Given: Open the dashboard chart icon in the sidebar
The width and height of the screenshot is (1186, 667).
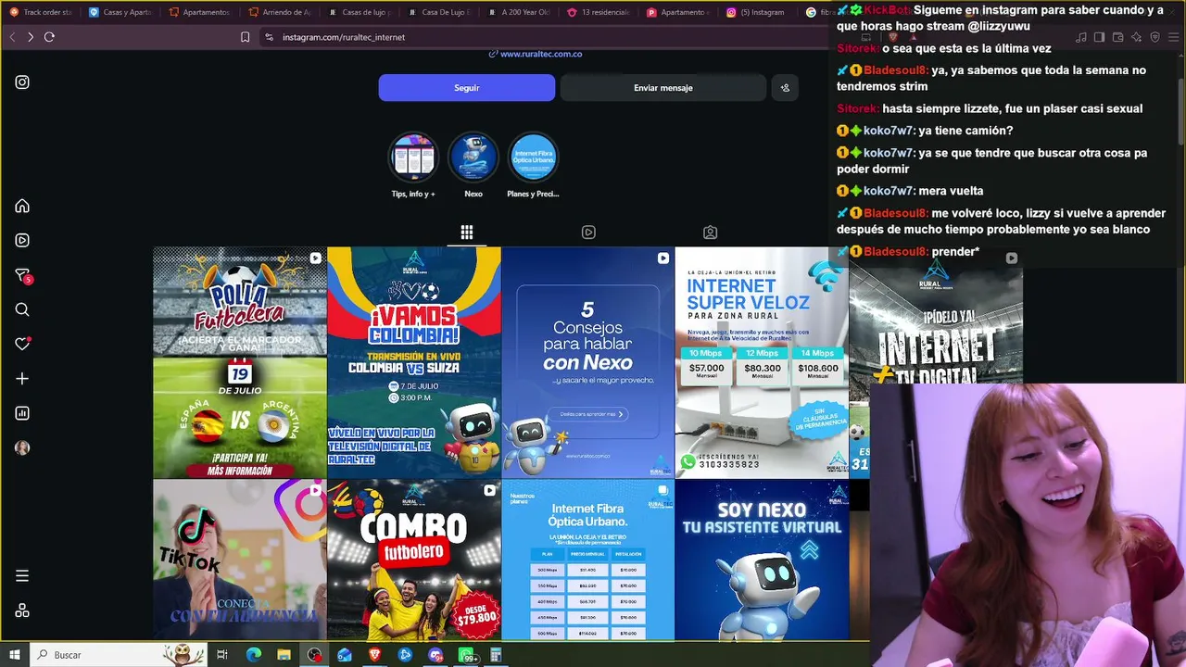Looking at the screenshot, I should [22, 413].
